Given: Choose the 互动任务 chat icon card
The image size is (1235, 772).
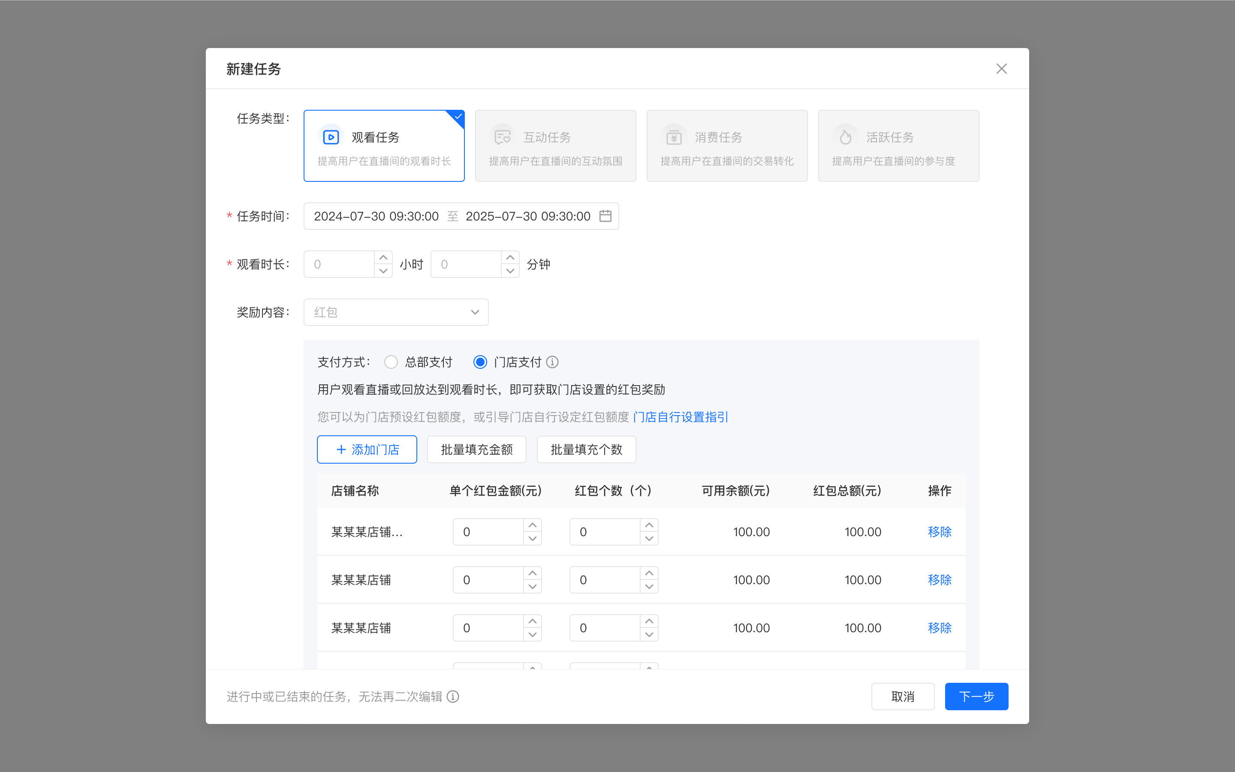Looking at the screenshot, I should tap(555, 146).
